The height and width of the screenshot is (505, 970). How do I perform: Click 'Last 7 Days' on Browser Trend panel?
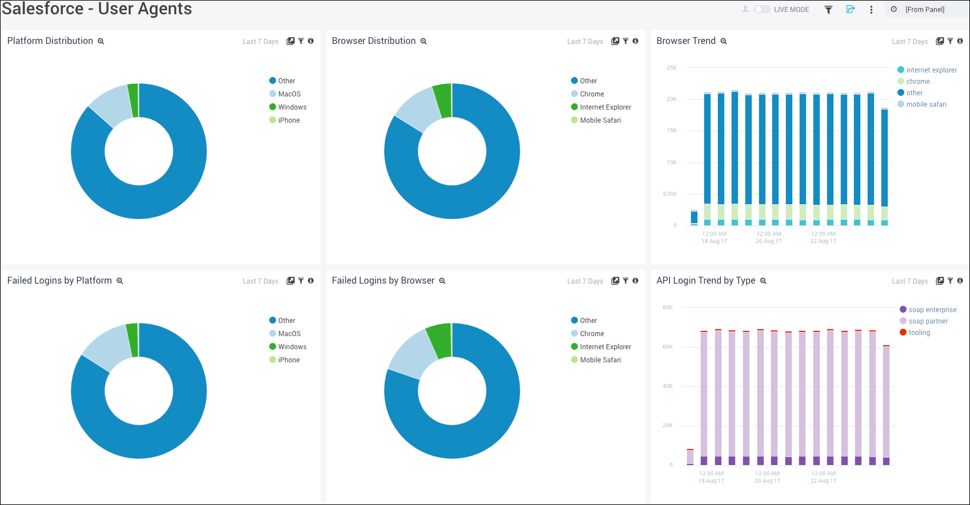(x=909, y=42)
